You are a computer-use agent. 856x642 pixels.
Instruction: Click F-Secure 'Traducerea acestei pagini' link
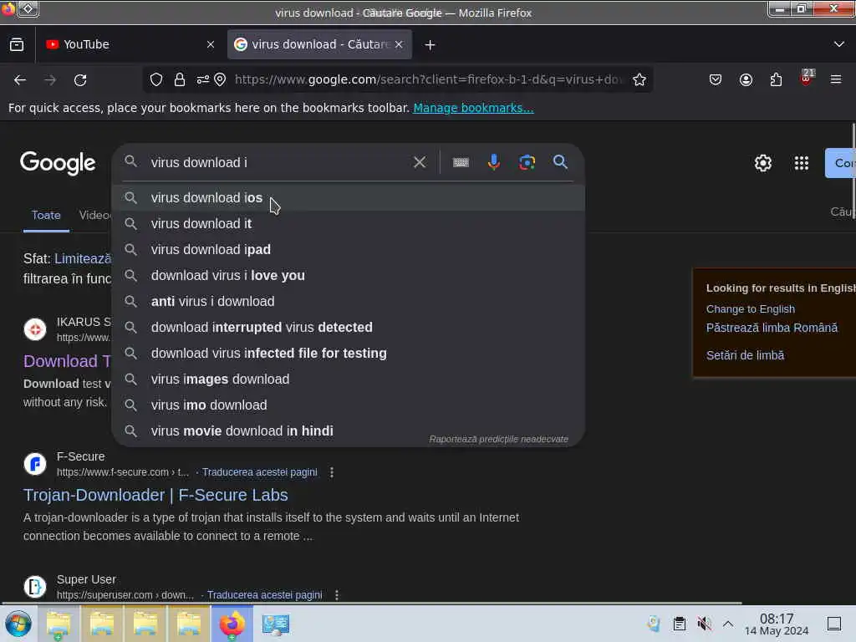(259, 471)
